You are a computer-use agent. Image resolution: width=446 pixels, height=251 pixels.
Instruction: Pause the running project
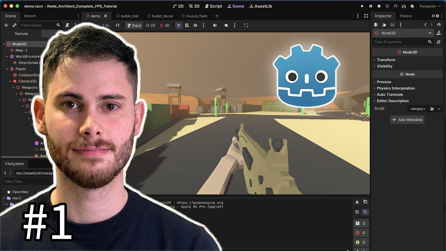371,6
